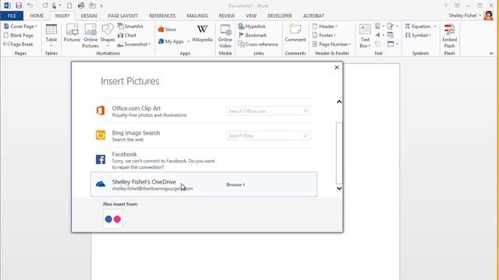
Task: Click the Bing Image Search logo
Action: coord(101,135)
